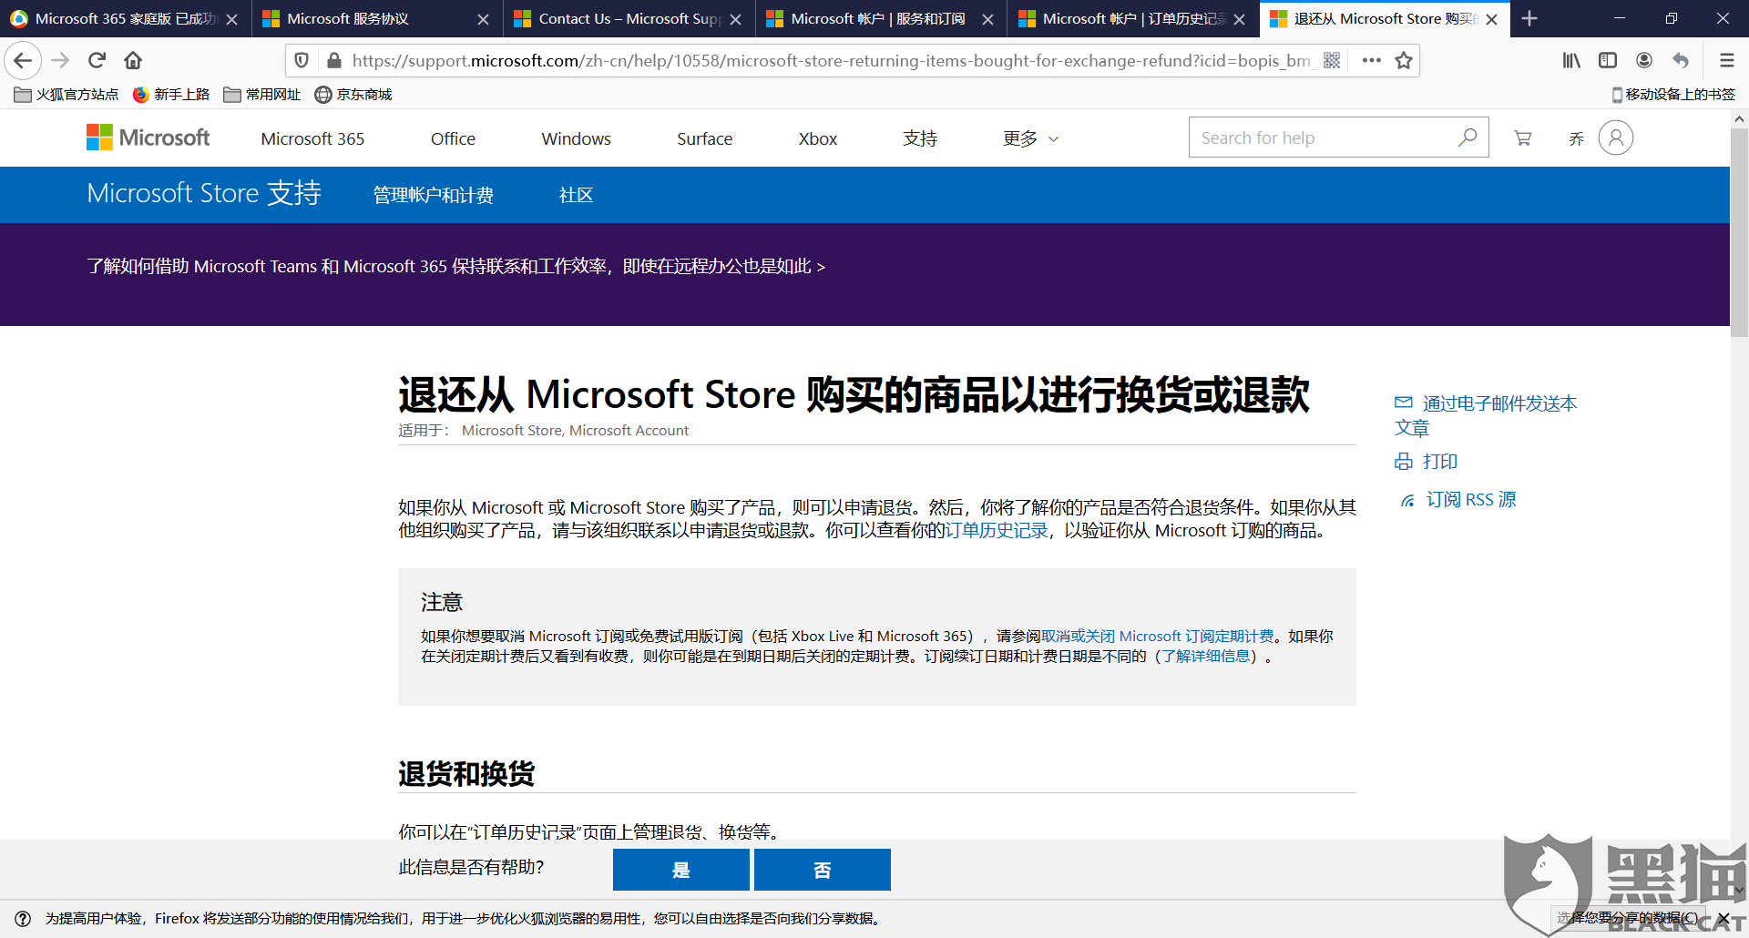
Task: Open 管理帐户和计费 menu
Action: [x=433, y=195]
